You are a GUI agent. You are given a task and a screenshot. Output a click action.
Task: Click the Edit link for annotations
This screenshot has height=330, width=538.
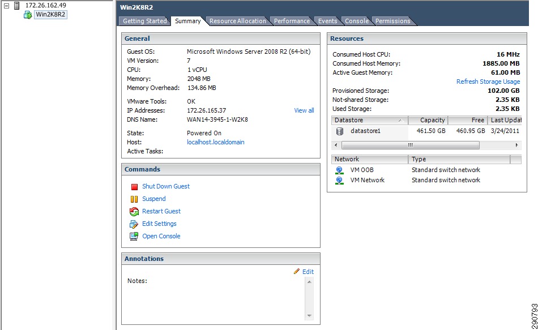point(308,272)
